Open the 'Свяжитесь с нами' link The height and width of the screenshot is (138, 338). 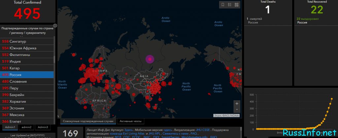point(176,133)
